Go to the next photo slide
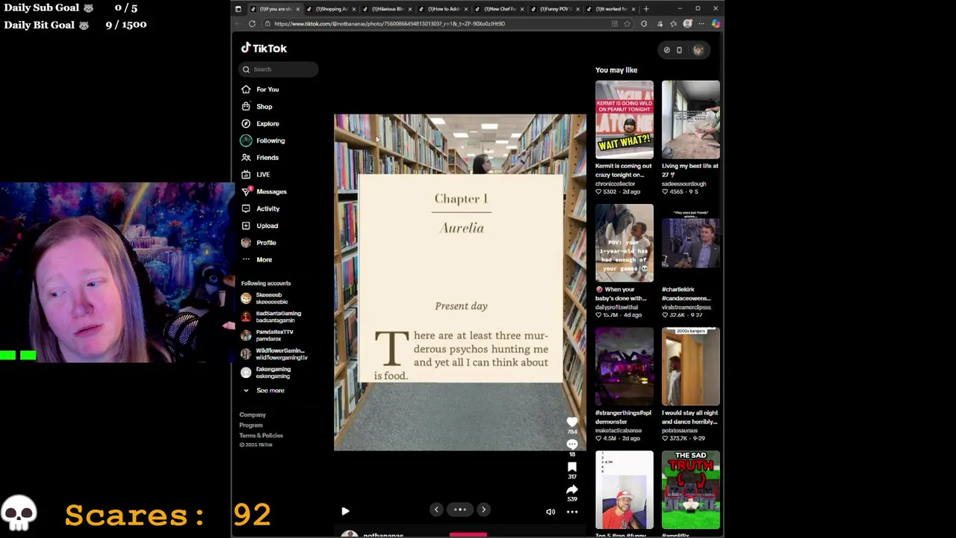Viewport: 956px width, 538px height. click(x=483, y=510)
